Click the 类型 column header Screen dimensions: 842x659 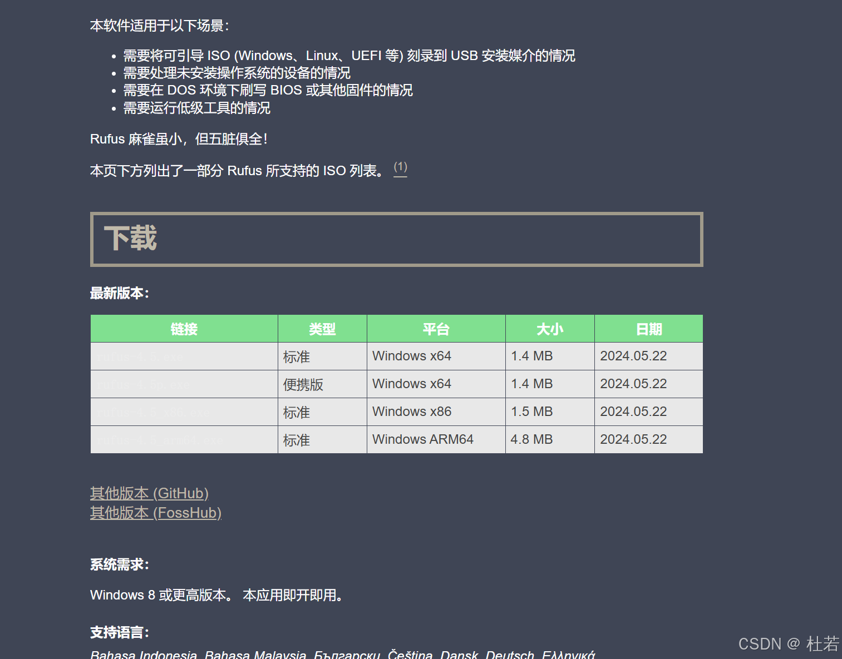pos(322,329)
